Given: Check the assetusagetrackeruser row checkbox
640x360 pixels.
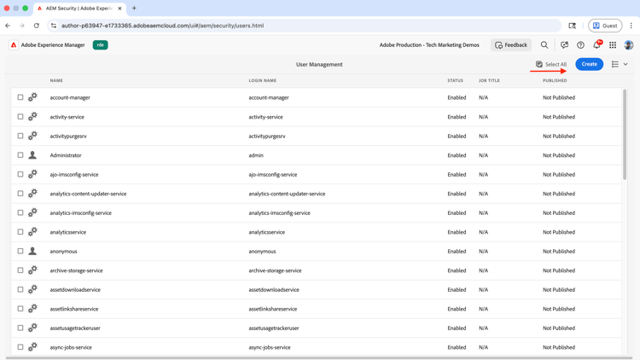Looking at the screenshot, I should pyautogui.click(x=20, y=328).
